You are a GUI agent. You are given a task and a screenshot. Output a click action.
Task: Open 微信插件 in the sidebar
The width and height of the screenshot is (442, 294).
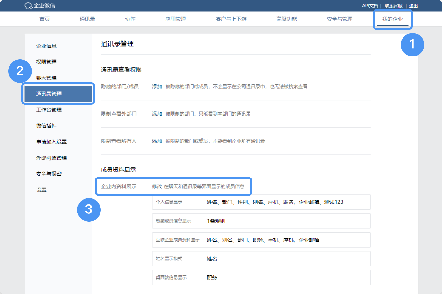click(x=46, y=126)
